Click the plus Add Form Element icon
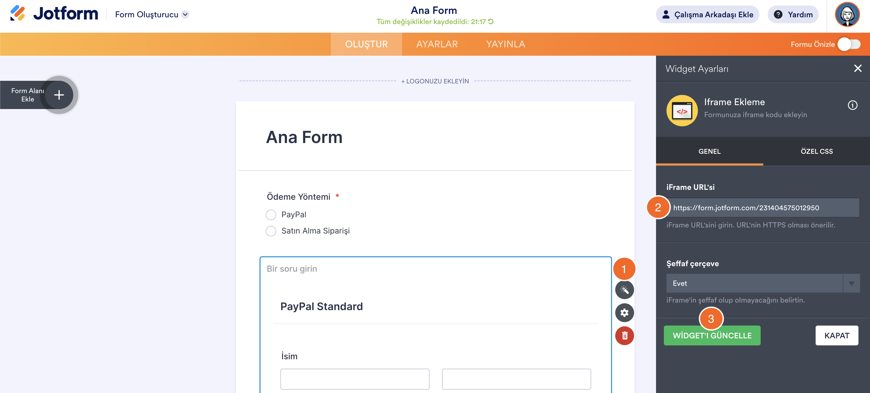This screenshot has height=393, width=870. pyautogui.click(x=59, y=95)
